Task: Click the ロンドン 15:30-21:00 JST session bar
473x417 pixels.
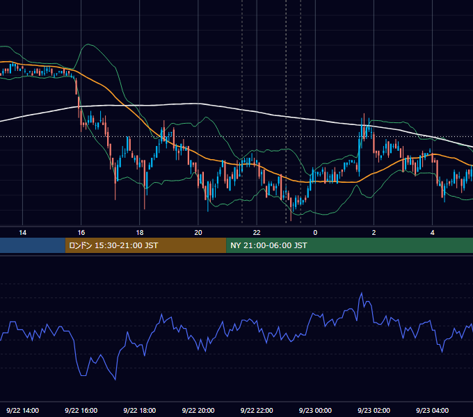Action: 145,245
